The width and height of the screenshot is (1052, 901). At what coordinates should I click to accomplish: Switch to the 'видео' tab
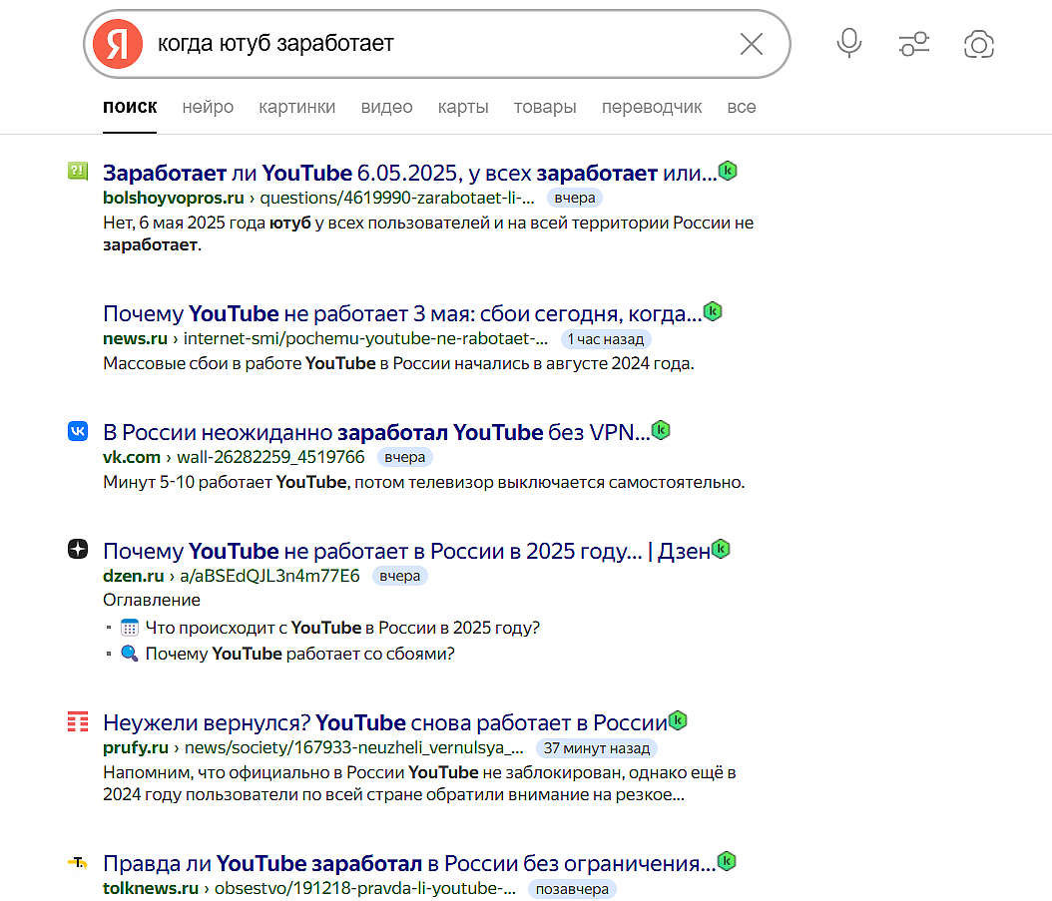pyautogui.click(x=386, y=107)
